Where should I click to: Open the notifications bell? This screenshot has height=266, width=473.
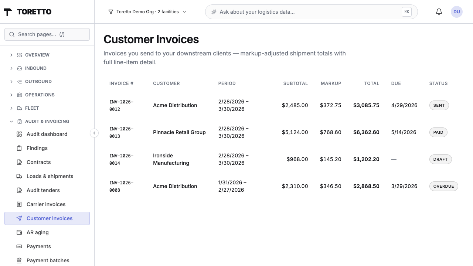point(439,12)
